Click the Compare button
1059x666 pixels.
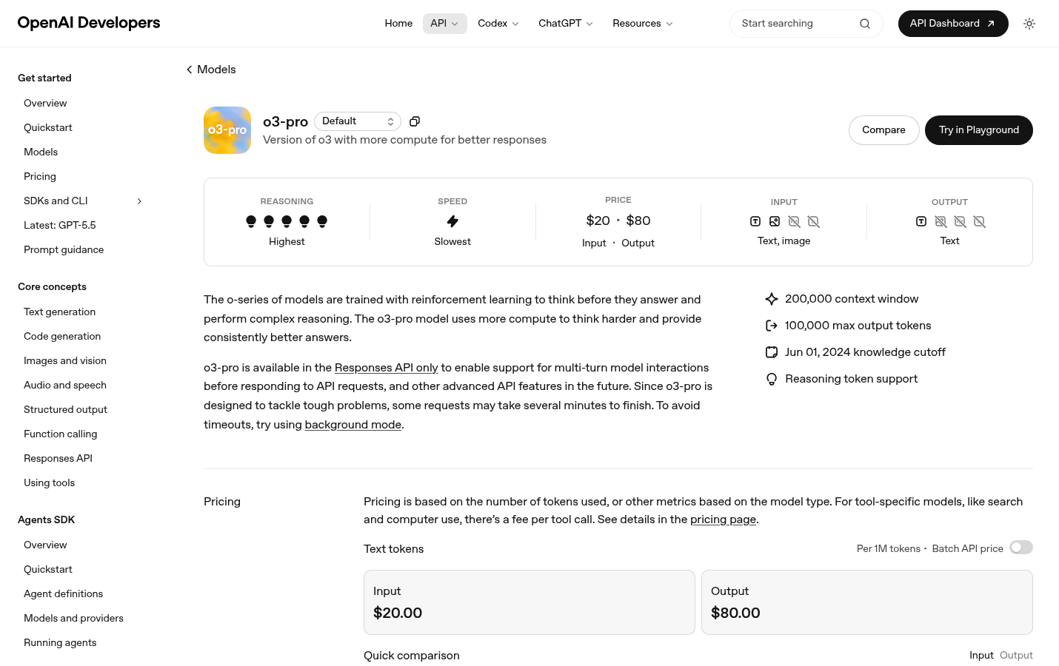click(x=883, y=130)
